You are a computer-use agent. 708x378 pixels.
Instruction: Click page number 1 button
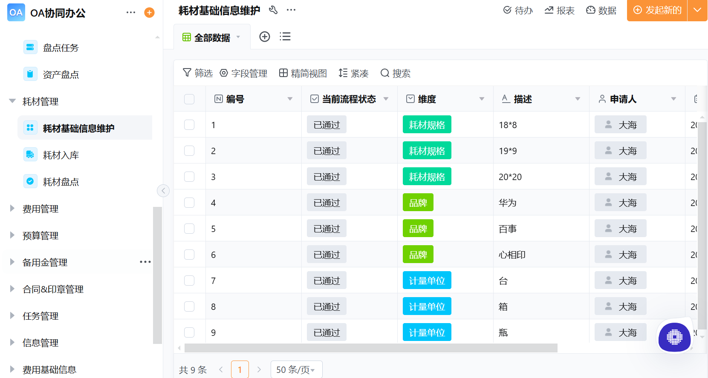point(240,369)
